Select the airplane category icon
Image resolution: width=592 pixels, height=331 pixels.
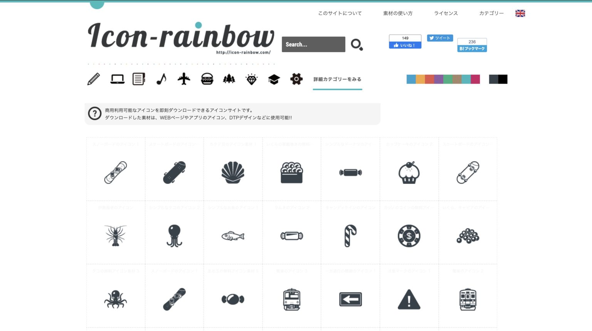pyautogui.click(x=184, y=79)
